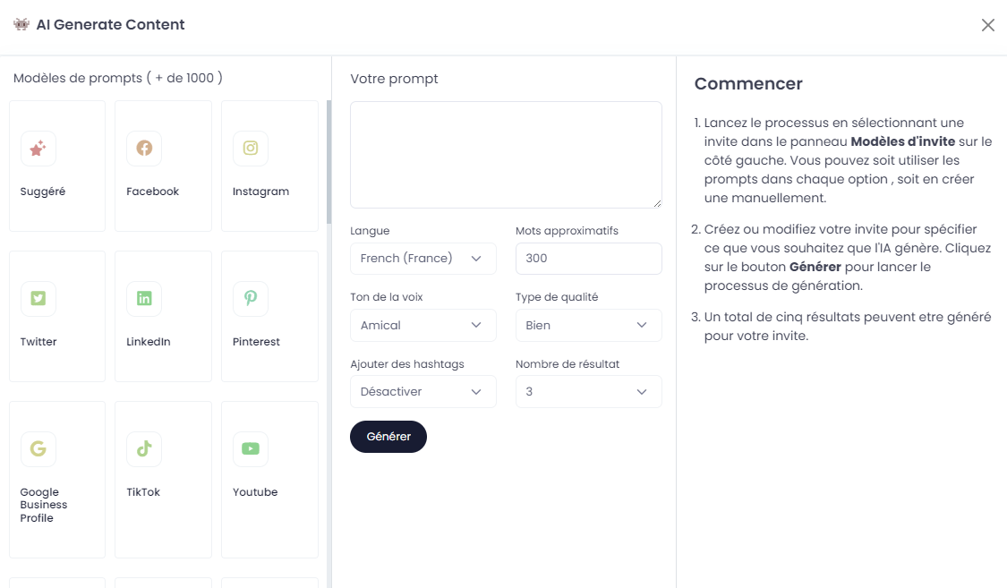Pick the LinkedIn template icon
This screenshot has width=1007, height=588.
144,299
